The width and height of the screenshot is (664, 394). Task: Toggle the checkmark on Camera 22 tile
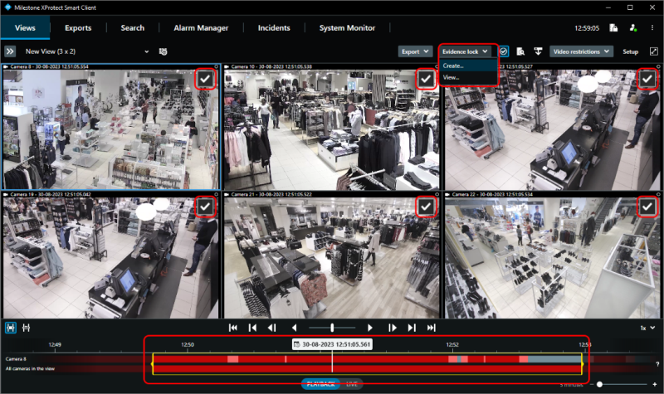coord(647,205)
